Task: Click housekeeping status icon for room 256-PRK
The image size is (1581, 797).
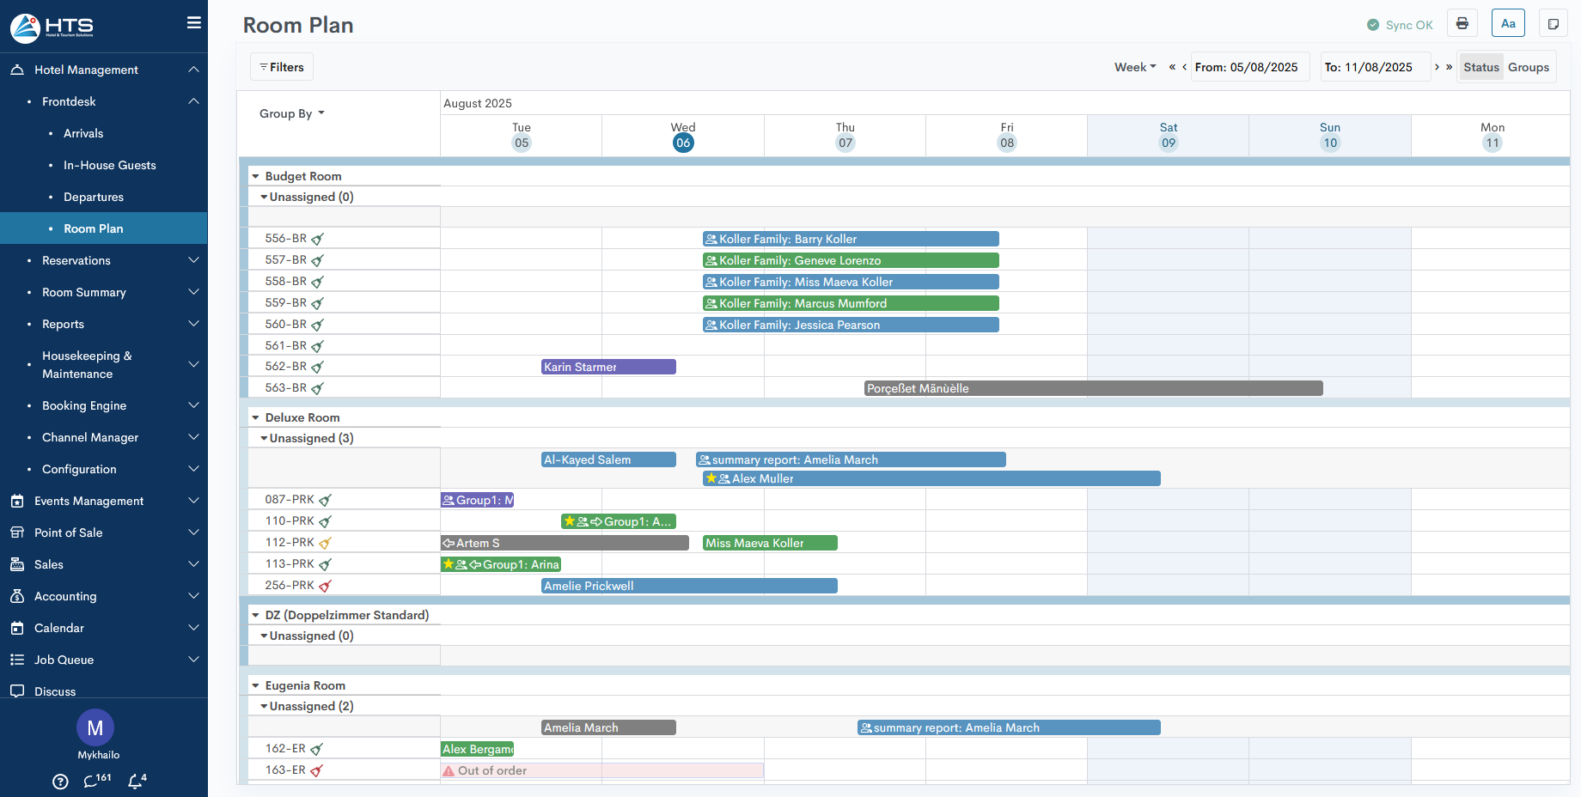Action: pos(325,586)
